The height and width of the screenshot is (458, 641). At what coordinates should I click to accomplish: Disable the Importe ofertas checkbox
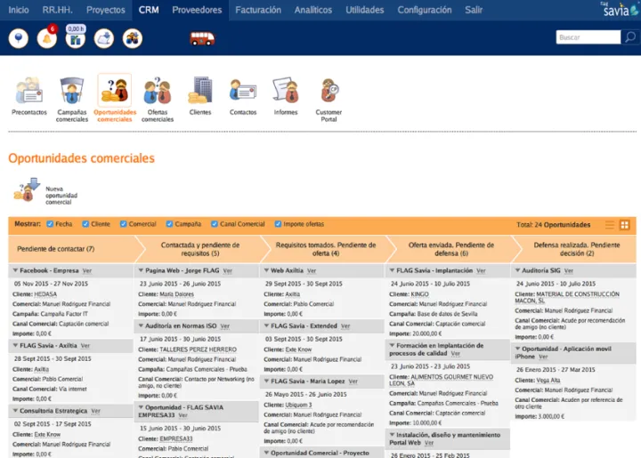tap(276, 224)
